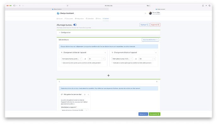Click the Démarrer button
The width and height of the screenshot is (217, 124).
coord(143,114)
